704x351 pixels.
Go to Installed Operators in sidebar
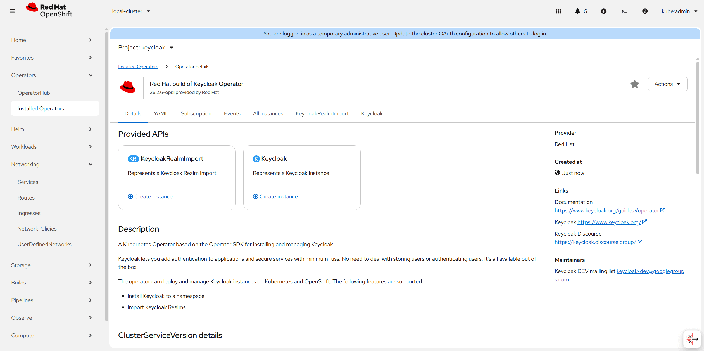[55, 108]
